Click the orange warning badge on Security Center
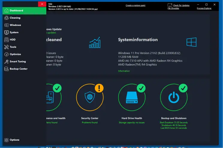Viewport: 223px width, 148px height. pyautogui.click(x=99, y=88)
